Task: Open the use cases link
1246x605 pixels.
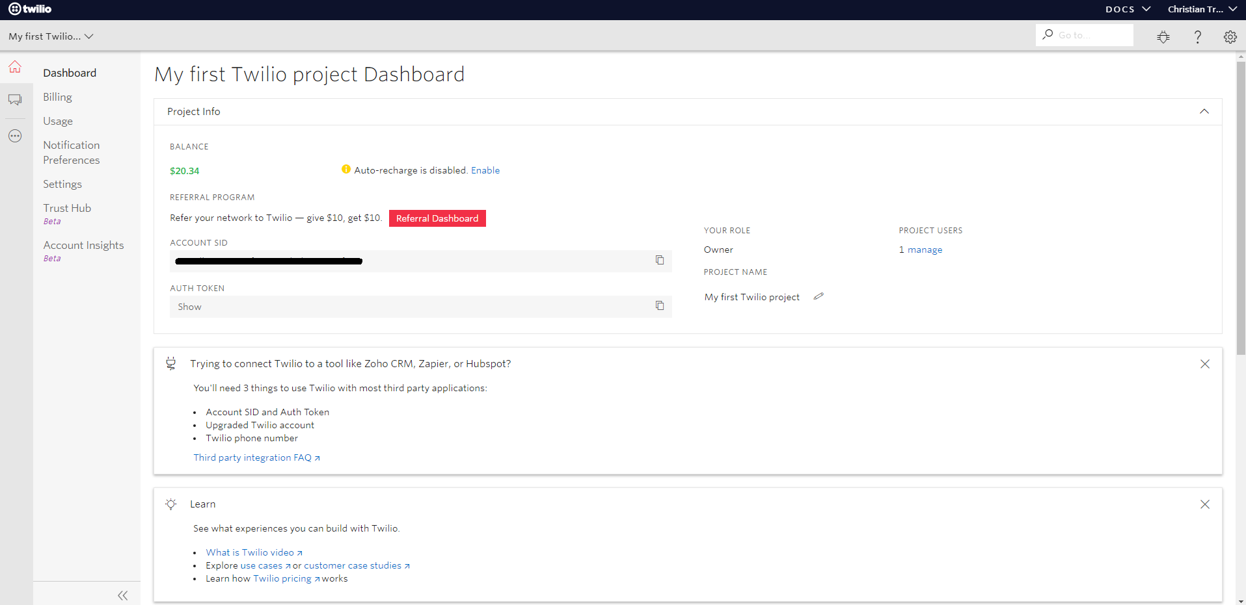Action: (265, 565)
